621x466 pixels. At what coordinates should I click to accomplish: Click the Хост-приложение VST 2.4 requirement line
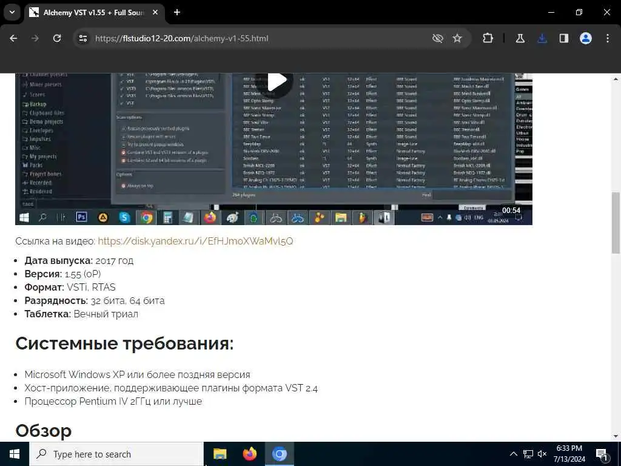pos(171,388)
